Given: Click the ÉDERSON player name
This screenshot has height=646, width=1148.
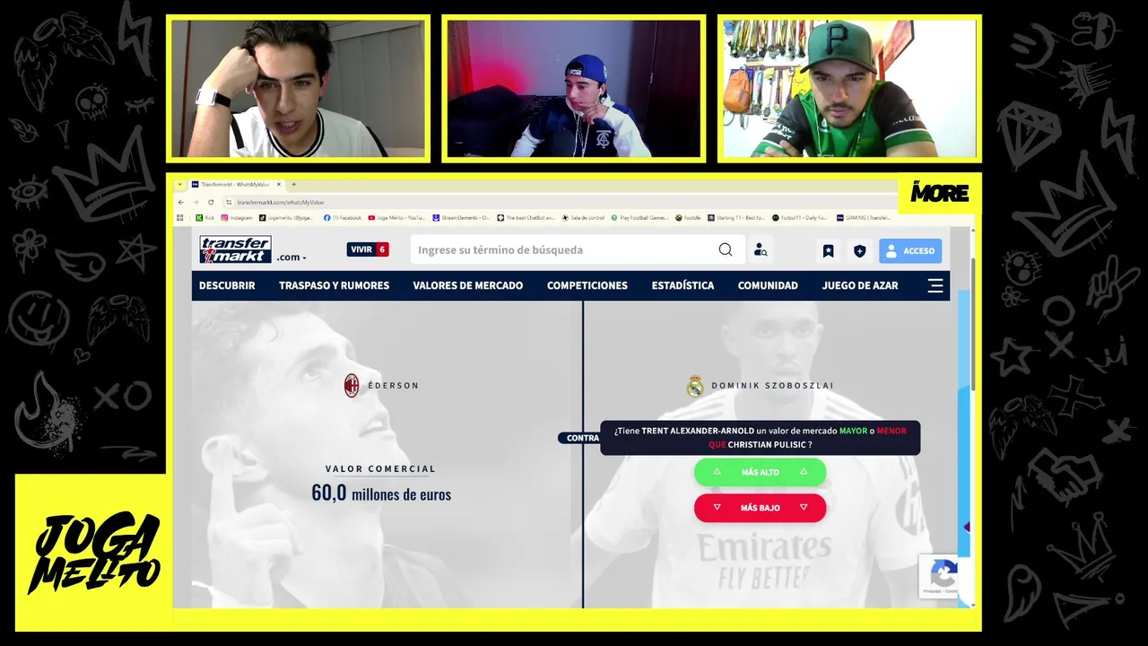Looking at the screenshot, I should tap(394, 386).
